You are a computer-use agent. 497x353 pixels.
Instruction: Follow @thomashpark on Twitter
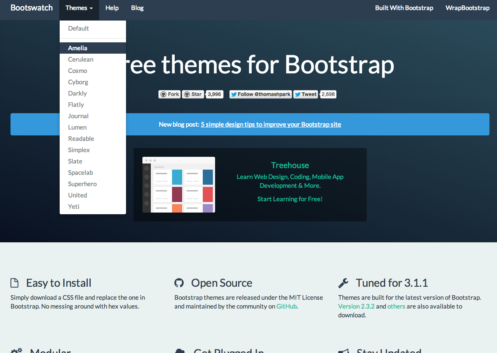click(x=260, y=94)
